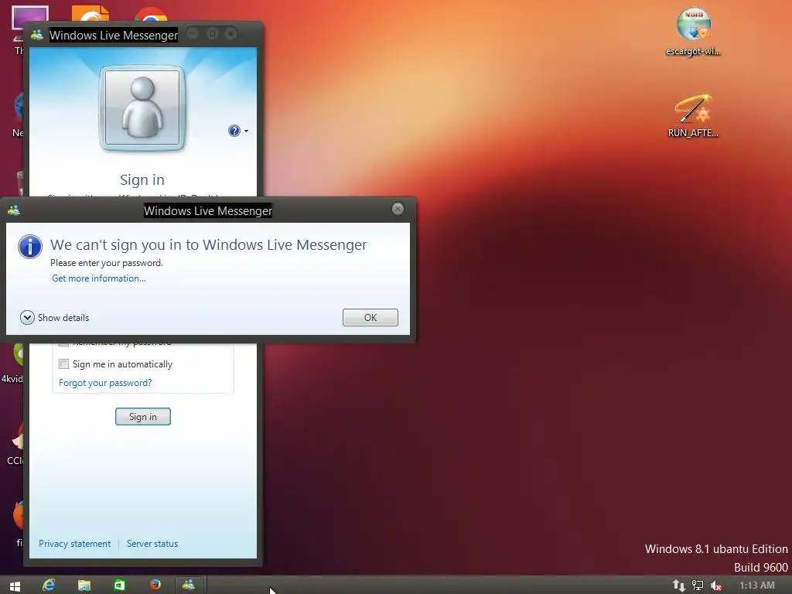
Task: Launch Firefox from the taskbar
Action: (x=155, y=585)
